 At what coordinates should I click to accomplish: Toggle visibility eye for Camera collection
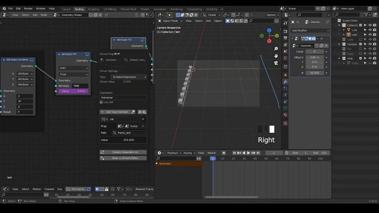pos(370,44)
